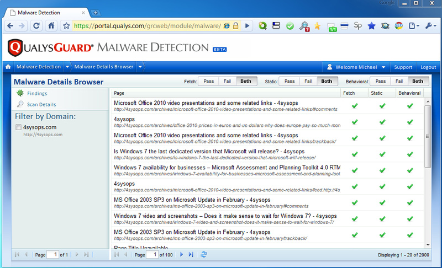Go back with the browser back arrow
The image size is (442, 268).
coord(10,26)
